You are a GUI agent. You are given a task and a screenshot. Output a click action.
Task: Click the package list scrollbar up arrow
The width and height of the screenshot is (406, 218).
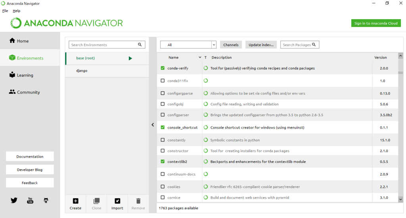pyautogui.click(x=400, y=56)
